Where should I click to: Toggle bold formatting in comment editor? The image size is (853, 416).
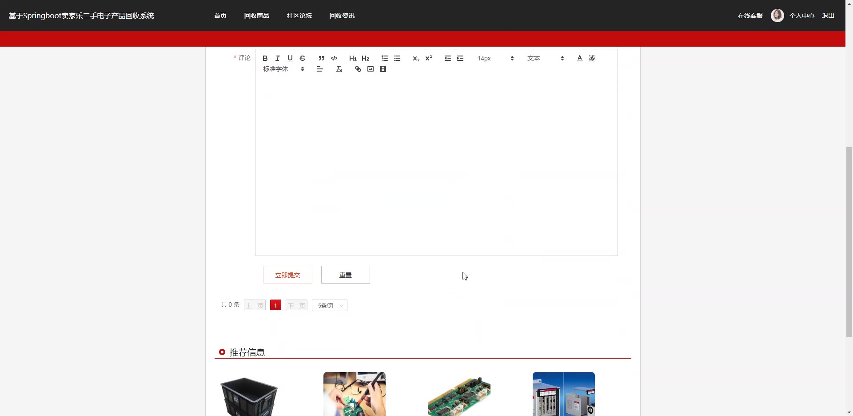265,58
